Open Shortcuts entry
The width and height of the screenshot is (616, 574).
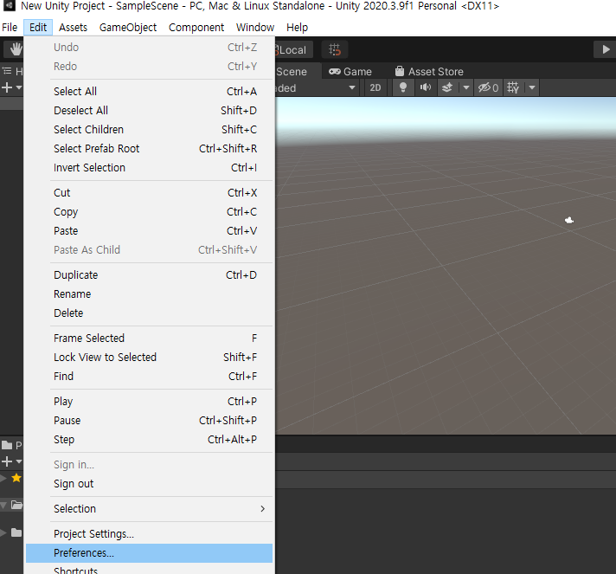(x=150, y=569)
